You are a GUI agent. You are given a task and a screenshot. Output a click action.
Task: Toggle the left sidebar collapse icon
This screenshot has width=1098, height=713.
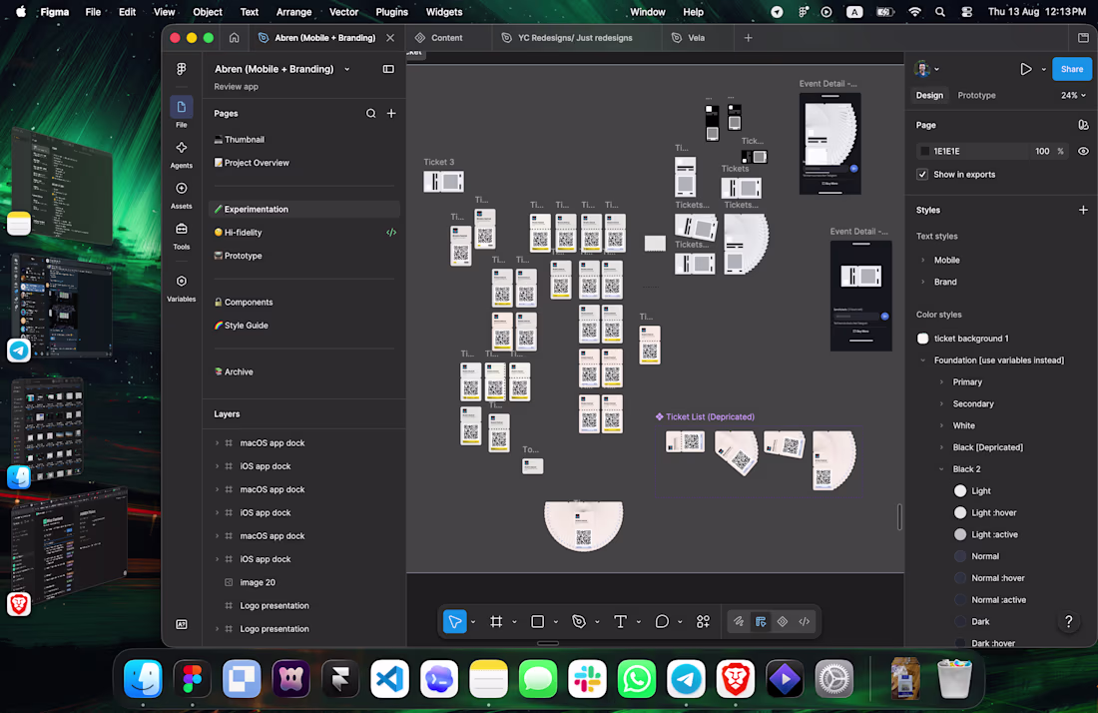(x=388, y=69)
